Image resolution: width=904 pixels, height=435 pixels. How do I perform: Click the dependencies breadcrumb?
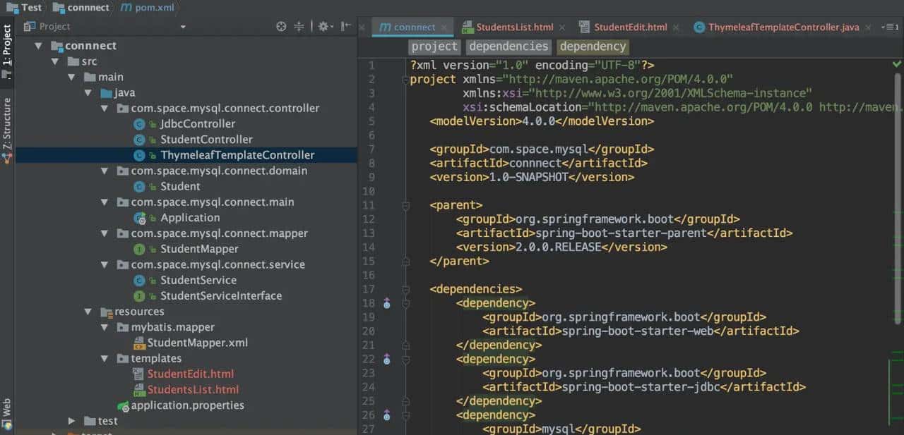pyautogui.click(x=509, y=47)
